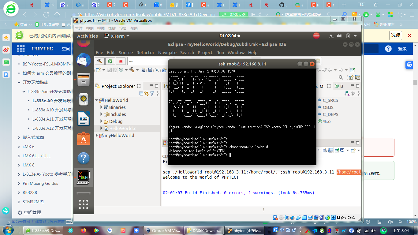This screenshot has height=235, width=418.
Task: Click 空间管理 in wiki sidebar
Action: point(32,212)
